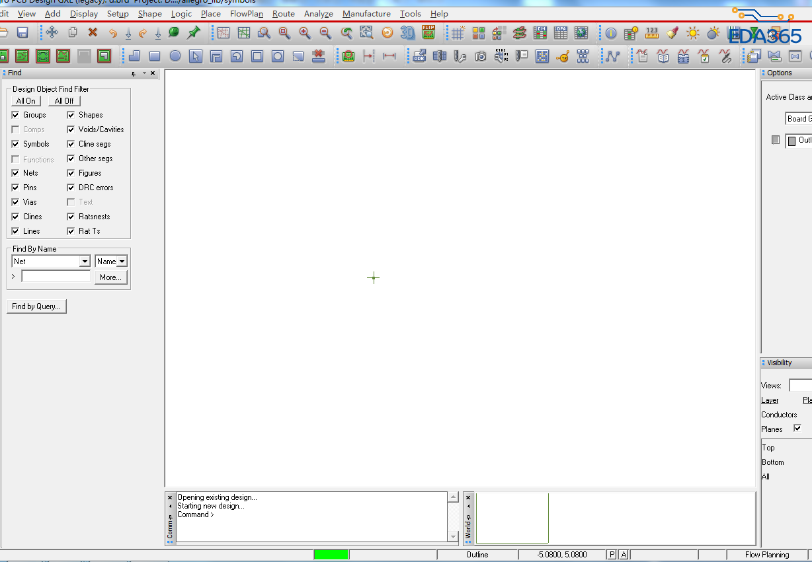Click the Redo arrow icon
Screen dimensions: 812x562
tap(142, 32)
